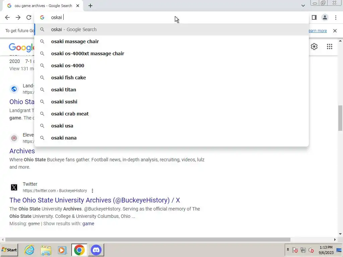Open Discord from the taskbar
343x257 pixels.
point(96,250)
